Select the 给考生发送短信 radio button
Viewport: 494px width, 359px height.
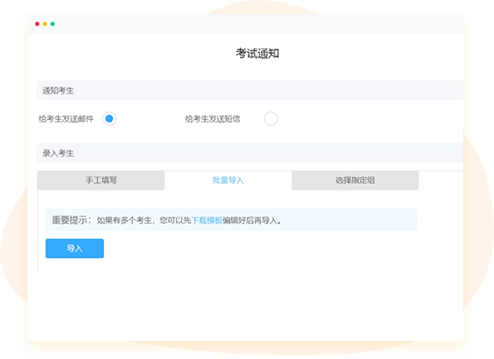coord(271,118)
